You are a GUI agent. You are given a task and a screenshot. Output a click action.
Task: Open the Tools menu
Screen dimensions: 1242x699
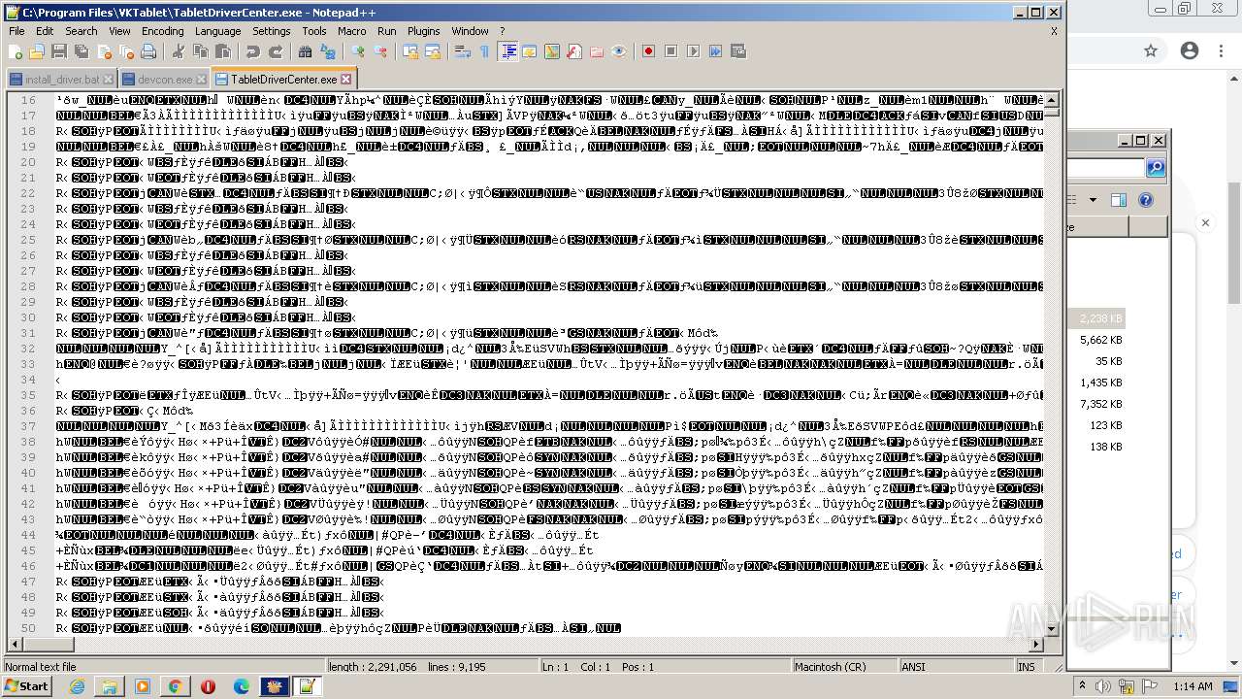point(314,31)
